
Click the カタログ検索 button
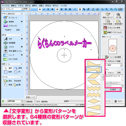pos(108,22)
